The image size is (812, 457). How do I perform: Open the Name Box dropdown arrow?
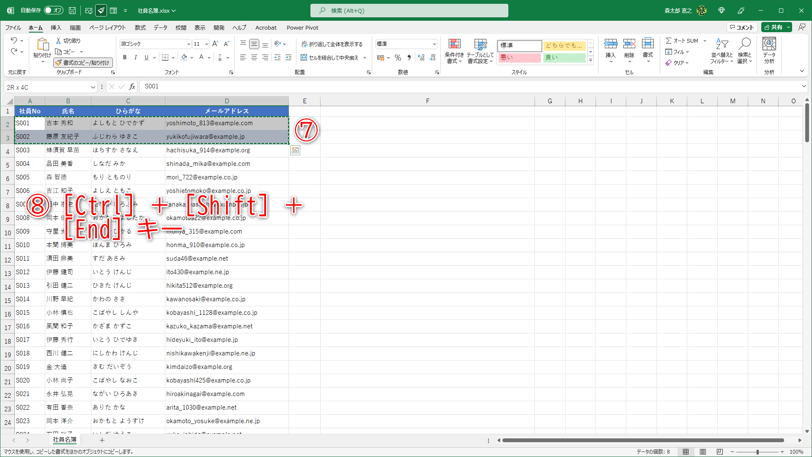[x=93, y=87]
